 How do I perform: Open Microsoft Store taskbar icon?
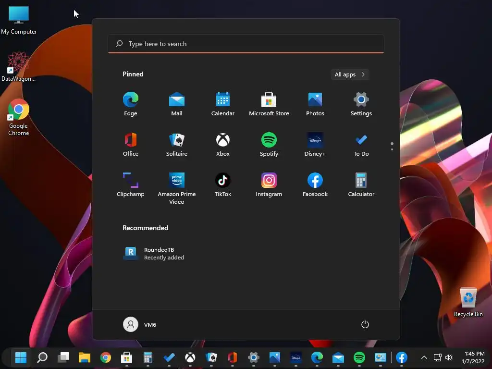[126, 357]
